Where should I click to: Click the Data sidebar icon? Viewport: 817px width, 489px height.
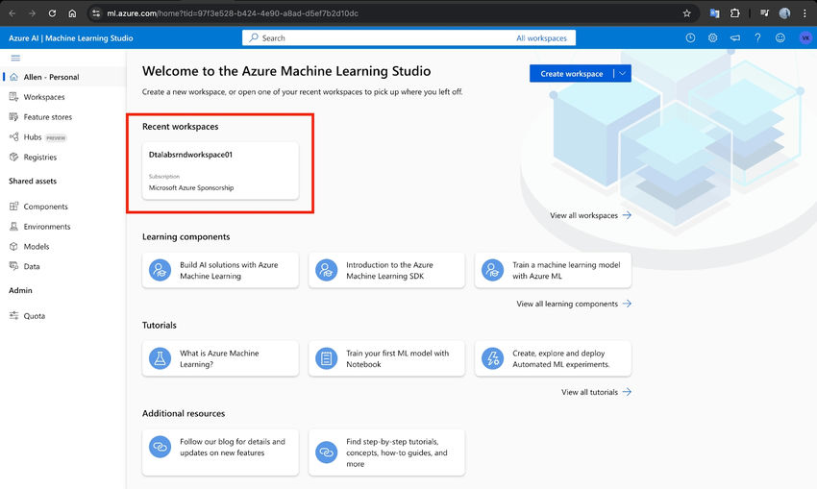click(x=14, y=266)
